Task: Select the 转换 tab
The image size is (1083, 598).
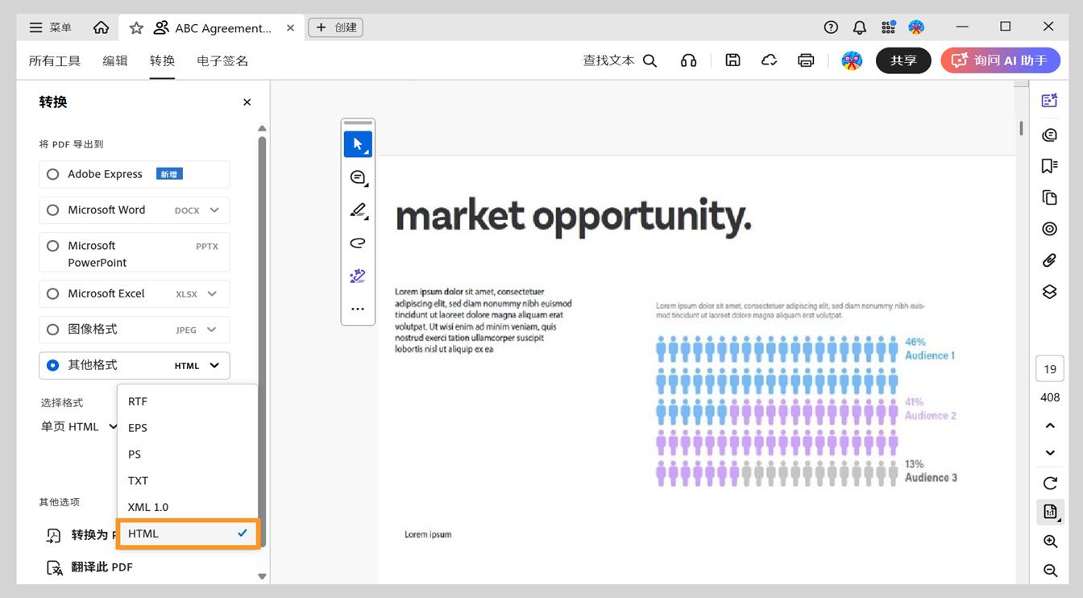Action: pos(162,60)
